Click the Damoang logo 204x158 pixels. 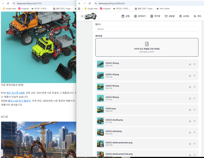pos(91,16)
